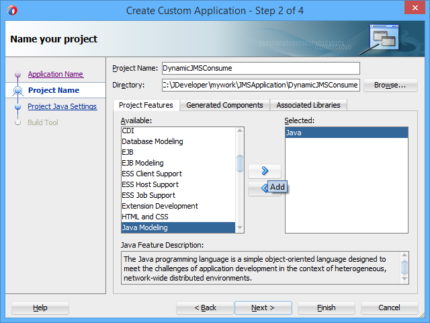430x323 pixels.
Task: Click the JDeveloper app icon in title bar
Action: pyautogui.click(x=12, y=11)
